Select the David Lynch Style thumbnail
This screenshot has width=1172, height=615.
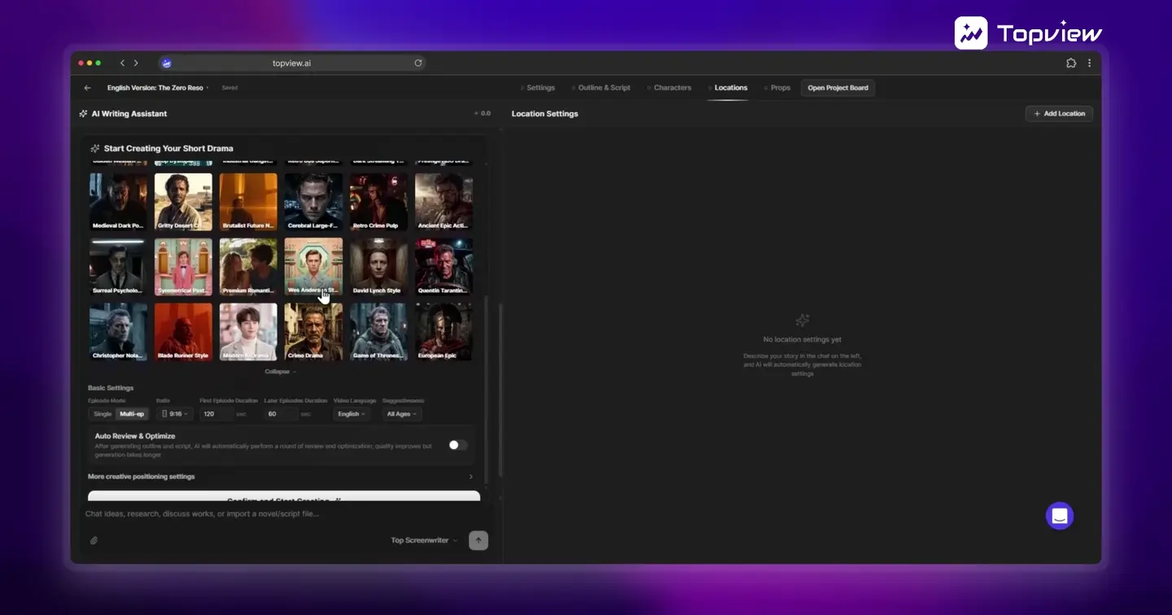[x=378, y=267]
